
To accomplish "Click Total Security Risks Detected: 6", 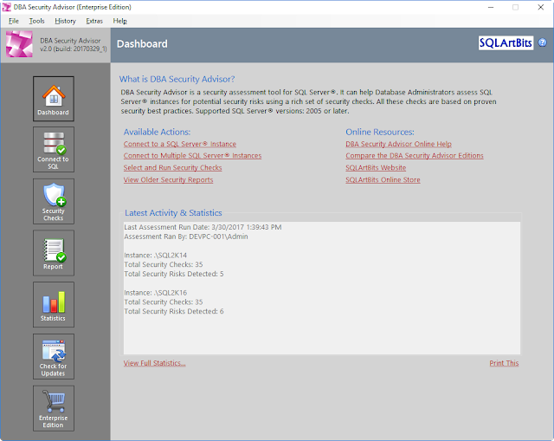I will [174, 312].
